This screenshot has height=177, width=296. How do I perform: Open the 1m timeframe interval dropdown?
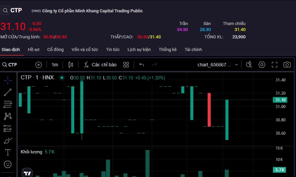click(55, 65)
